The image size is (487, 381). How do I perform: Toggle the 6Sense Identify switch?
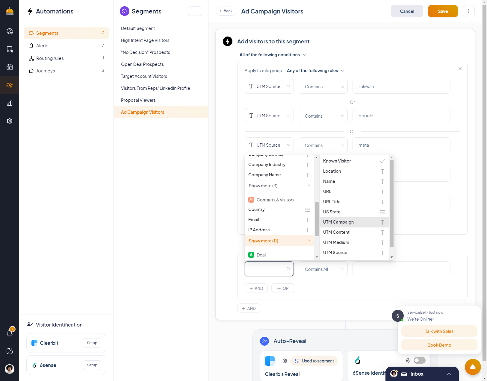(419, 360)
